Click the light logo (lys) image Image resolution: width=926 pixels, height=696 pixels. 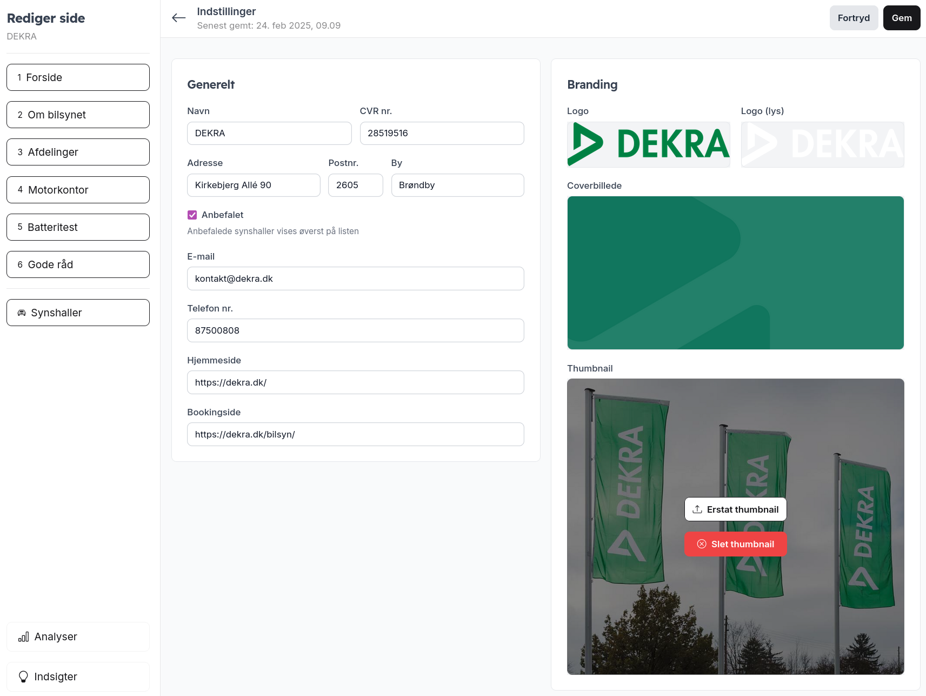tap(822, 144)
